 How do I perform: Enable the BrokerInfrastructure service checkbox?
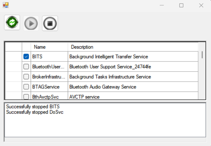coord(26,77)
